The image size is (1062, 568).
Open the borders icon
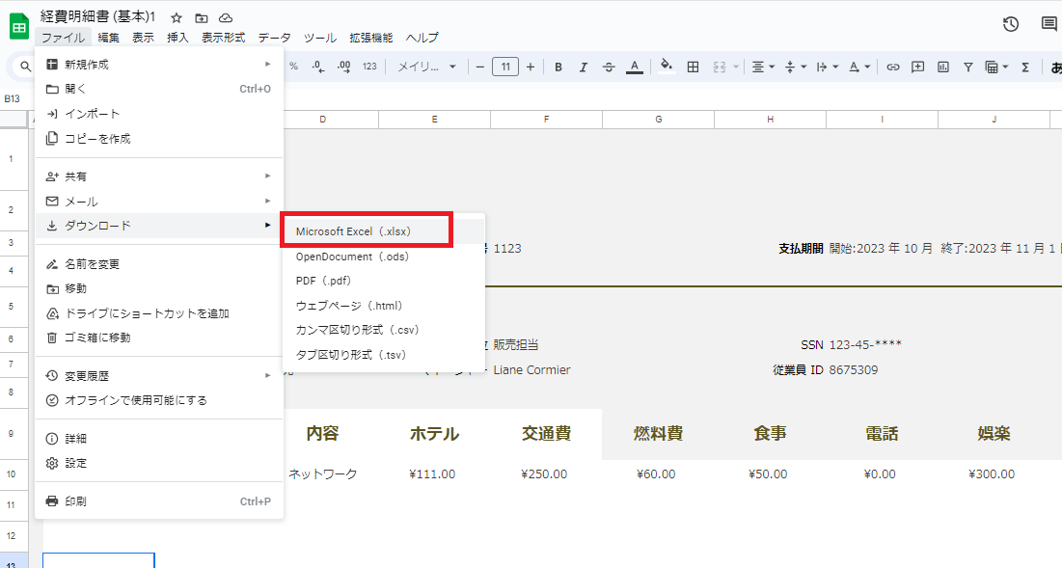point(693,67)
